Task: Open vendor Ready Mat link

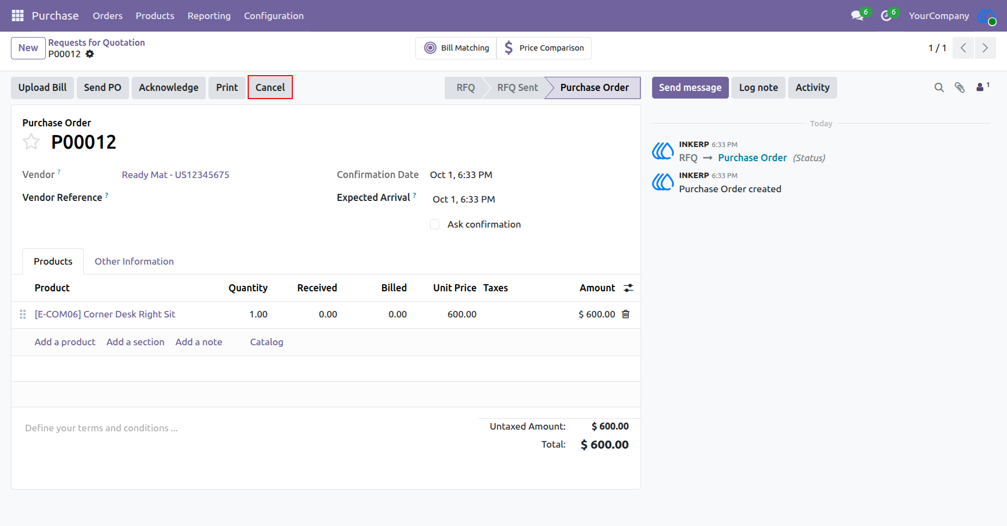Action: point(175,175)
